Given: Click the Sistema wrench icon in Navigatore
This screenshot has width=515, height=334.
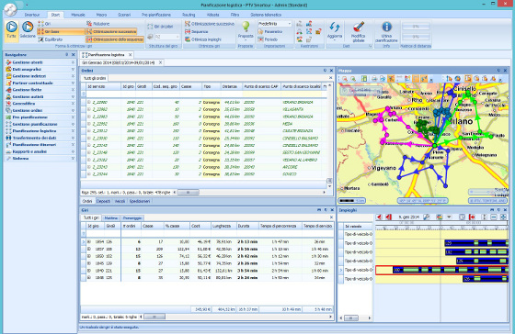Looking at the screenshot, I should click(8, 159).
